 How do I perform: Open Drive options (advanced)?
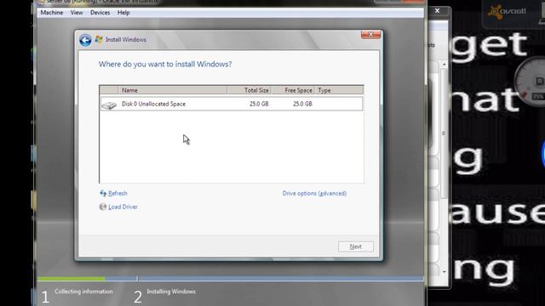(x=314, y=193)
